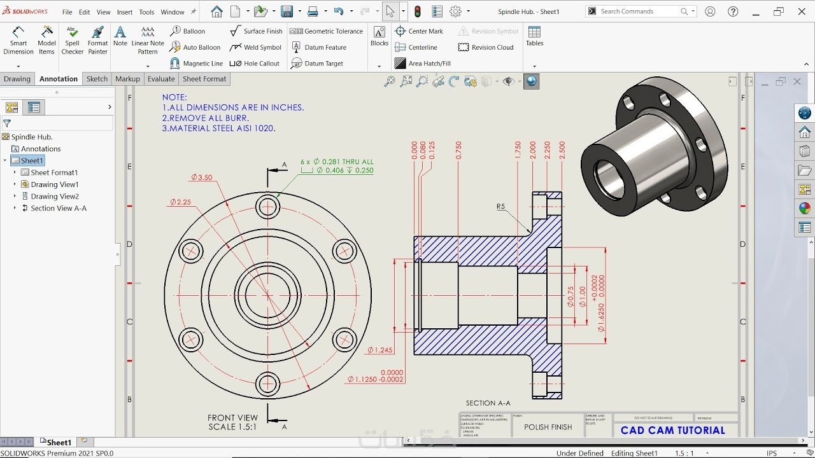Toggle the Magnetic Line tool
Image resolution: width=815 pixels, height=458 pixels.
[x=196, y=64]
